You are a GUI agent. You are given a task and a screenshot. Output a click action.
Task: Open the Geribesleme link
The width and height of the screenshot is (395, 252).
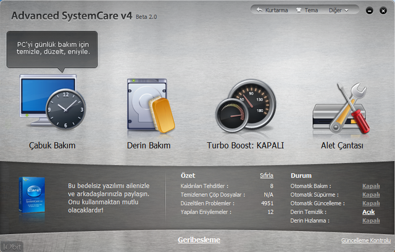click(x=199, y=240)
